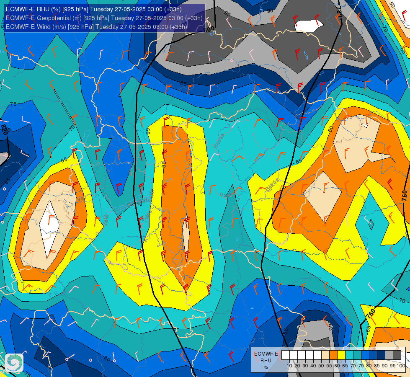Click the dark gray 95–100 legend swatch
Viewport: 410px width, 377px height.
coord(397,355)
